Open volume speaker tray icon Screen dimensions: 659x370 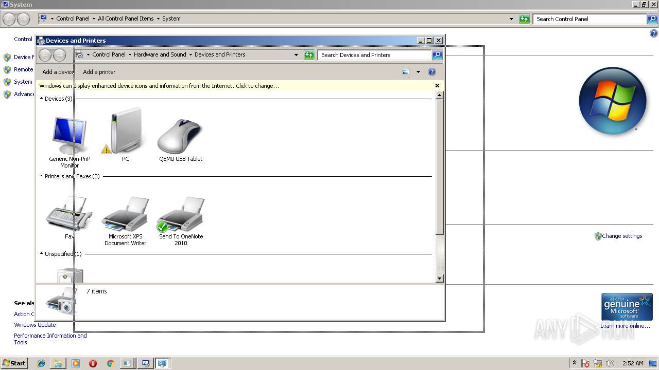tap(610, 363)
